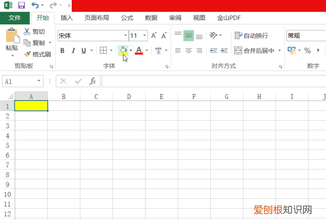Open the borders dropdown arrow

pos(111,51)
